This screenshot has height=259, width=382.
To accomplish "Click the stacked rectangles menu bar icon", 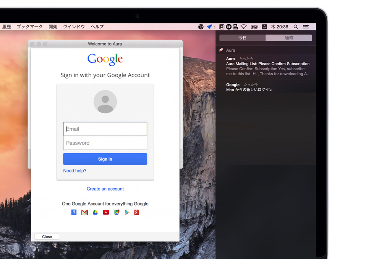I will pyautogui.click(x=235, y=27).
